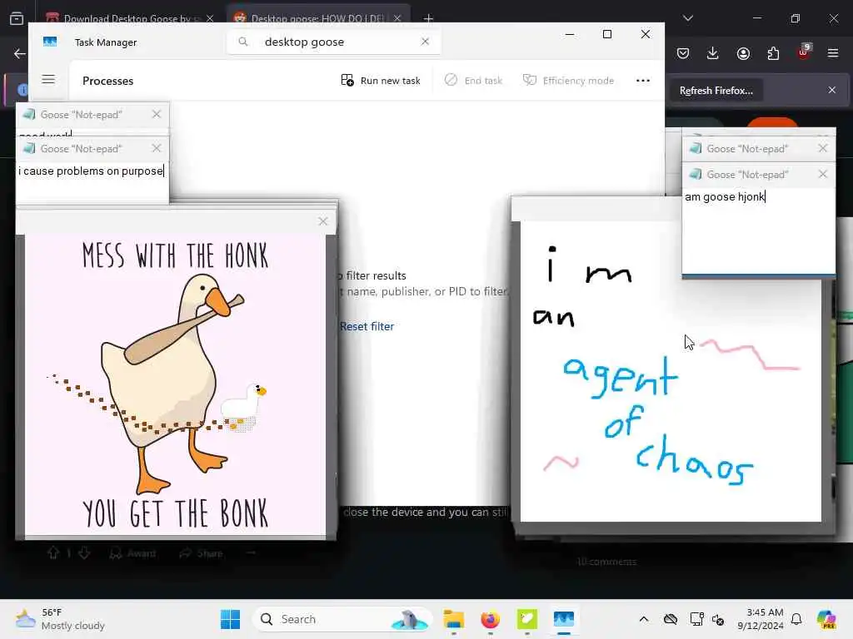Open green app icon on taskbar

tap(526, 619)
